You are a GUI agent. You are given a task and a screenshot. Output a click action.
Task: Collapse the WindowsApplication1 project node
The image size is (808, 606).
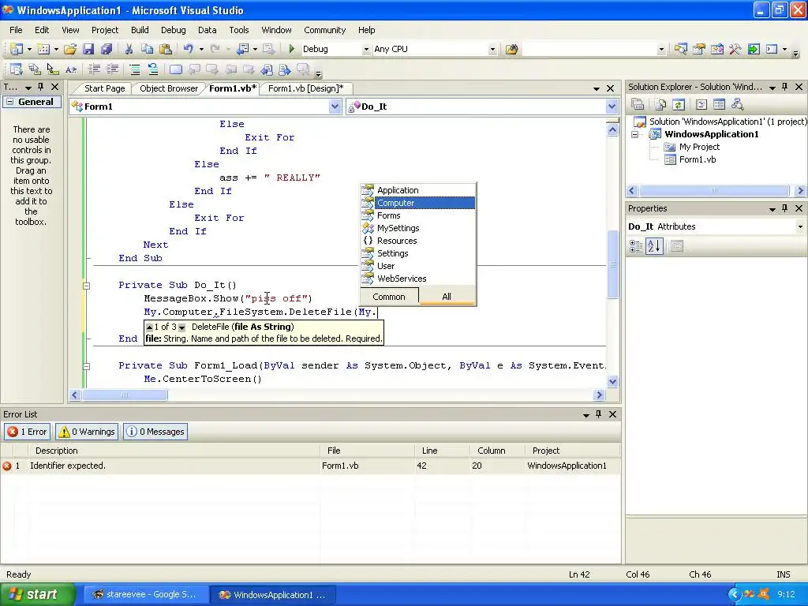point(635,134)
